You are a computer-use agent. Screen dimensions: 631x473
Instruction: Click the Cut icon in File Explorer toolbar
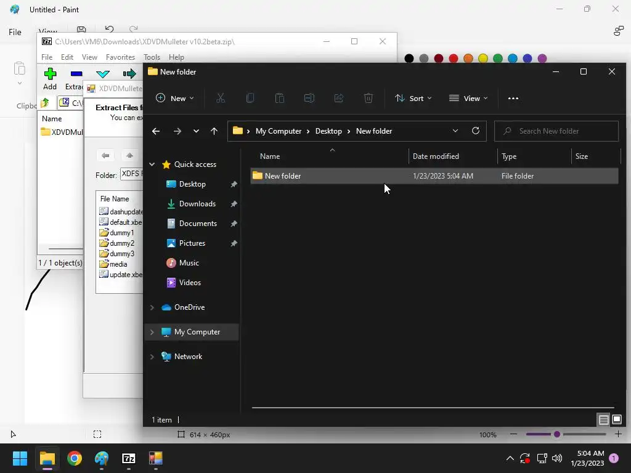pyautogui.click(x=221, y=98)
